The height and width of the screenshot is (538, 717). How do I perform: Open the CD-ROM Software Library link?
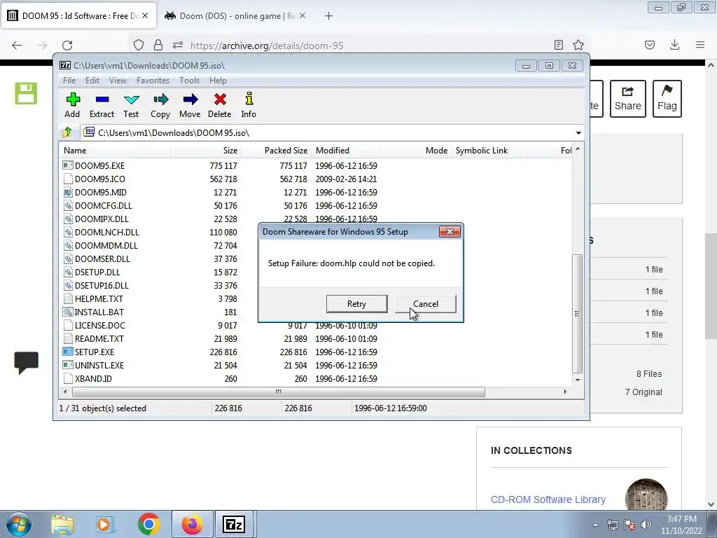(548, 499)
